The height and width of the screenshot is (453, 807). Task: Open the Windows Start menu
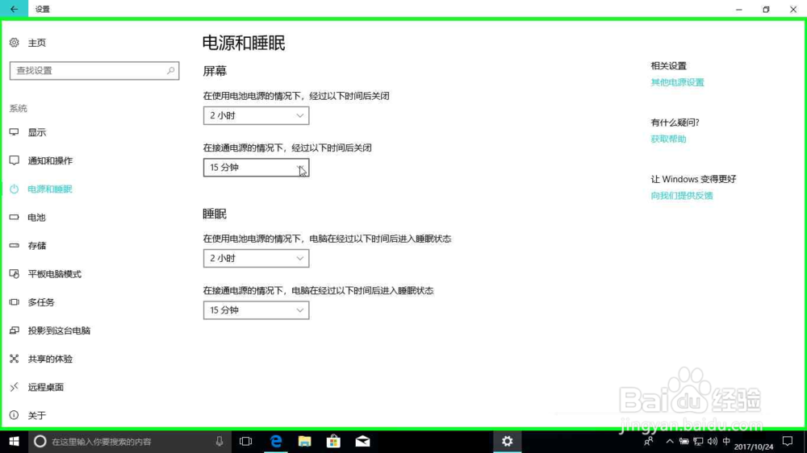[14, 441]
